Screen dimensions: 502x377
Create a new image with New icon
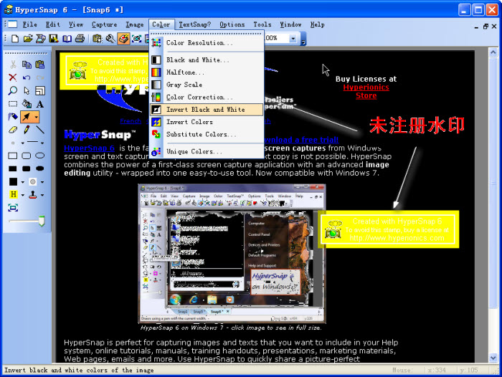point(15,39)
